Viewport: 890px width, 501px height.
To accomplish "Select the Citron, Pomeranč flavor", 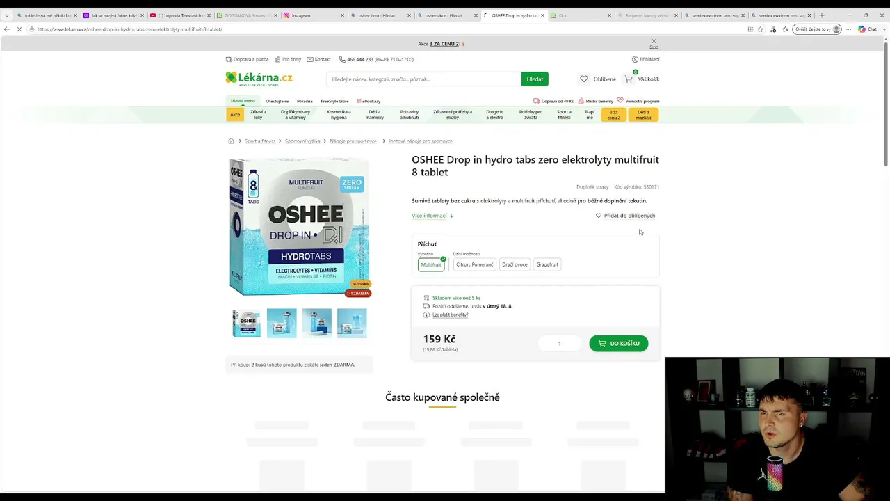I will pos(474,264).
